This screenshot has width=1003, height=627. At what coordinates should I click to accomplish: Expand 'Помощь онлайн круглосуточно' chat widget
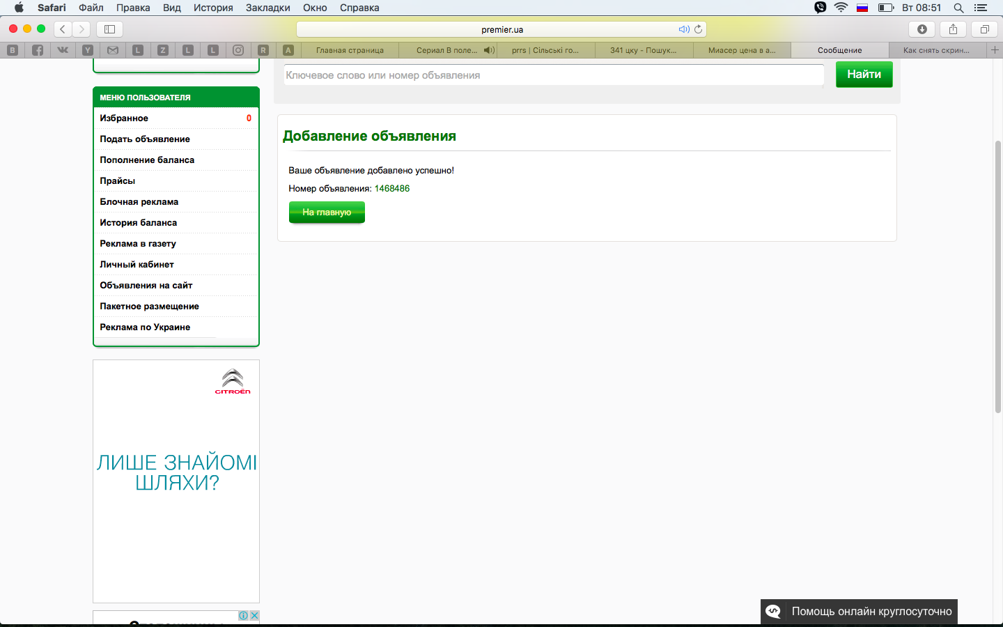point(859,612)
